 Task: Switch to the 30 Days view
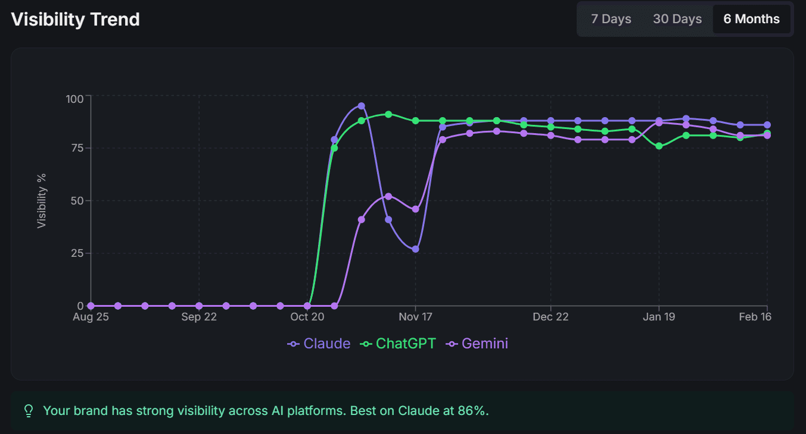click(677, 18)
